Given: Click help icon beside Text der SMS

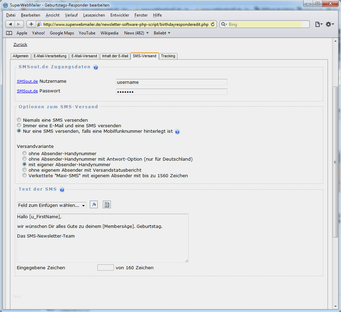Looking at the screenshot, I should coord(62,190).
